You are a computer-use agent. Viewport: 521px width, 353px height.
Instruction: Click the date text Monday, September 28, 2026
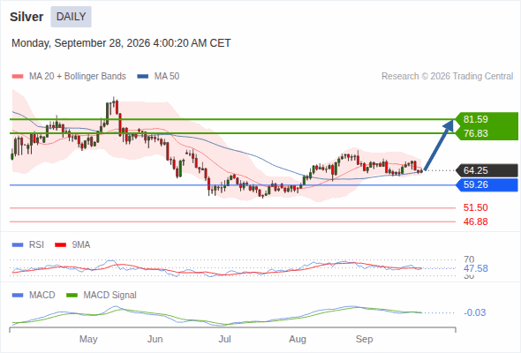click(80, 43)
